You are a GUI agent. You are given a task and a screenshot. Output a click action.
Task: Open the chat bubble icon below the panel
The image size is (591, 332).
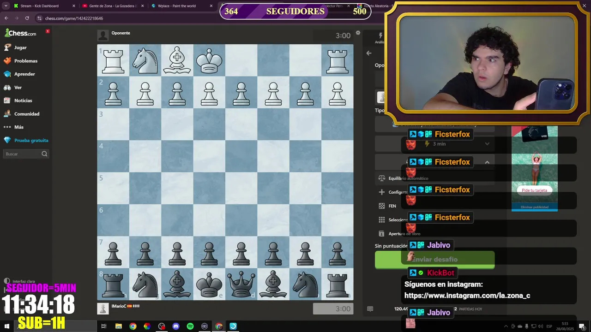click(x=370, y=309)
